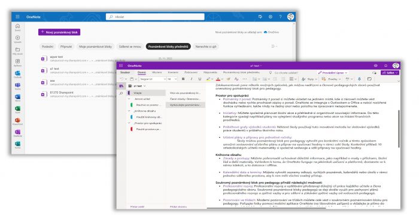The width and height of the screenshot is (419, 219).
Task: Click the settings gear in blue header
Action: (271, 17)
